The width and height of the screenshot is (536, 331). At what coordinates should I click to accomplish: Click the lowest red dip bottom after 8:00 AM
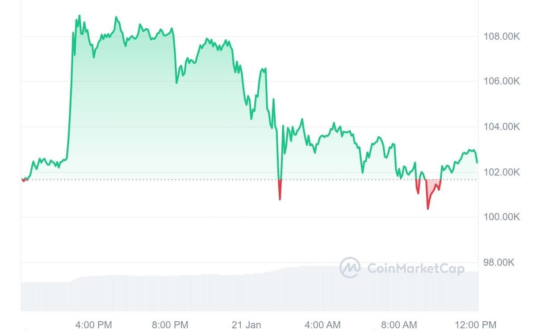pos(428,208)
